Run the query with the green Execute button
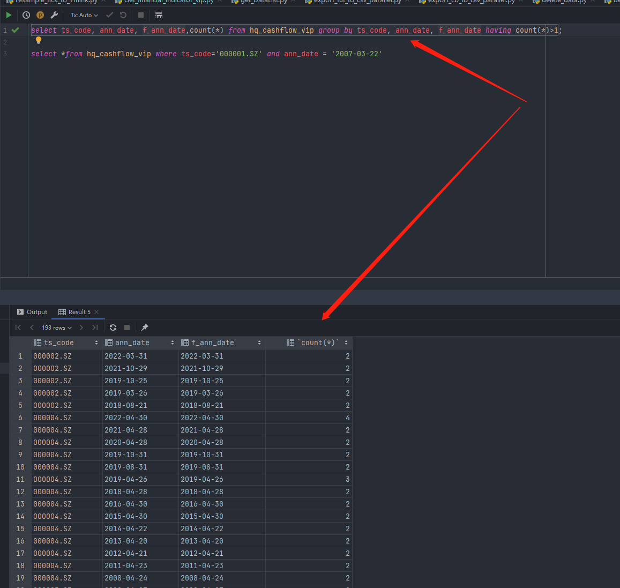This screenshot has height=588, width=620. click(9, 15)
